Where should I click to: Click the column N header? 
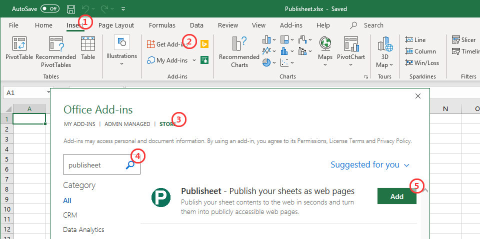pos(445,108)
